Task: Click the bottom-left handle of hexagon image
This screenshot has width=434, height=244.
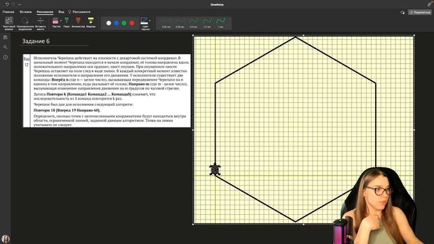Action: click(193, 224)
